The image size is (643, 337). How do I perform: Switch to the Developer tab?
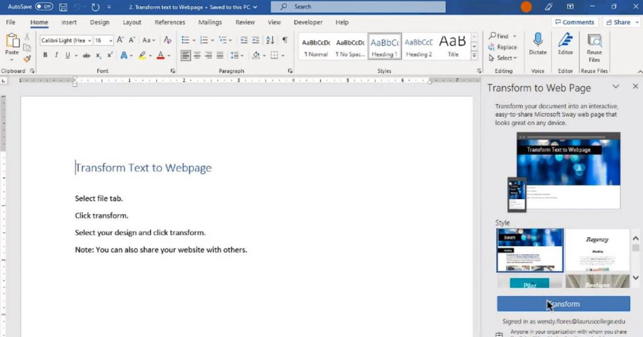pyautogui.click(x=308, y=22)
